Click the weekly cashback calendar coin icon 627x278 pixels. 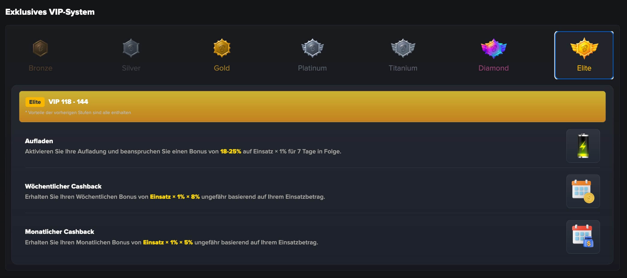(x=583, y=191)
